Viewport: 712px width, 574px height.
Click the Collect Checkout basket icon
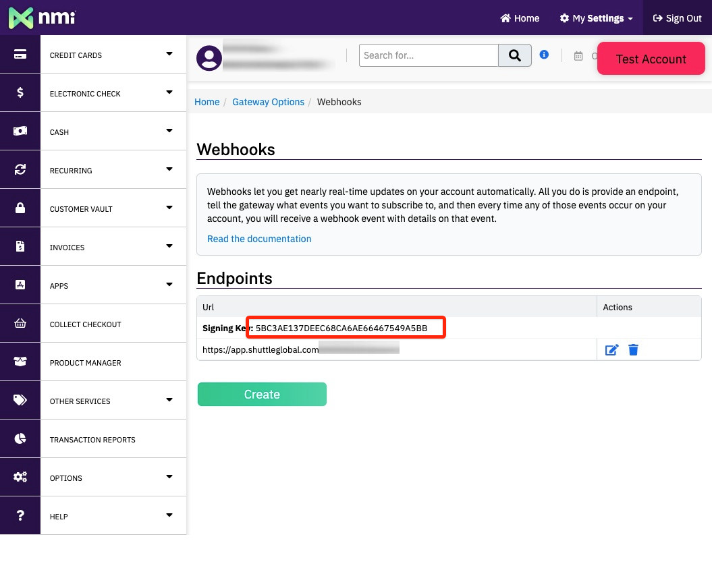coord(20,324)
